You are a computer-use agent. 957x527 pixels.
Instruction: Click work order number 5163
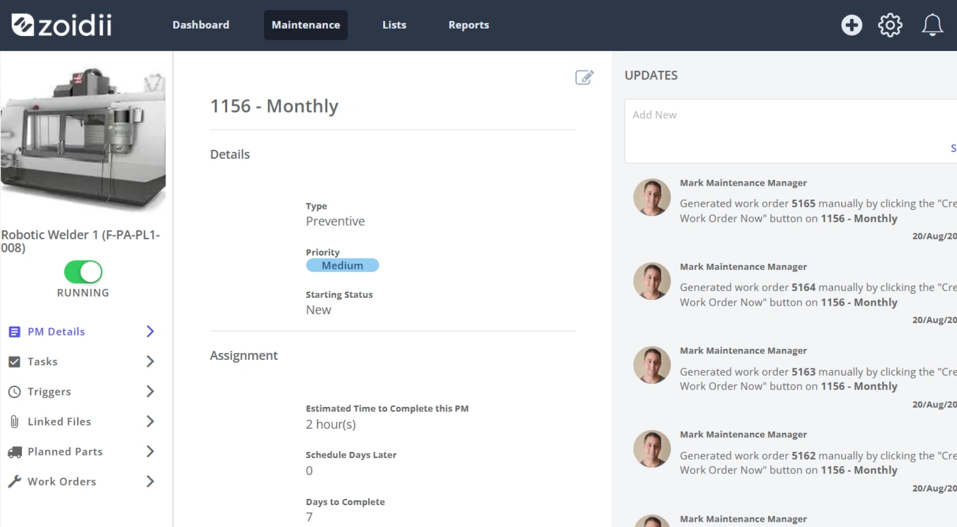click(803, 372)
